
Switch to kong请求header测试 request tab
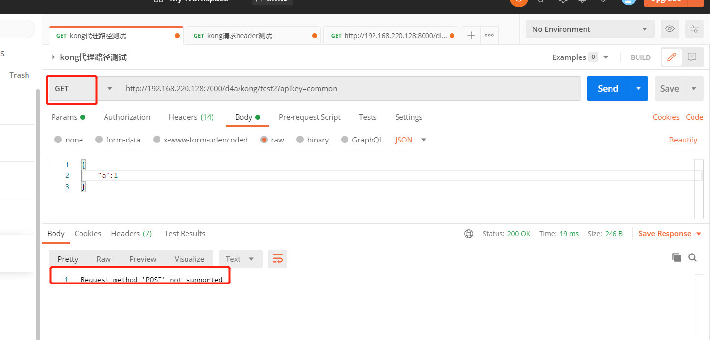(x=253, y=36)
